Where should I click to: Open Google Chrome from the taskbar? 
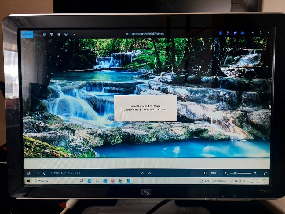[121, 180]
